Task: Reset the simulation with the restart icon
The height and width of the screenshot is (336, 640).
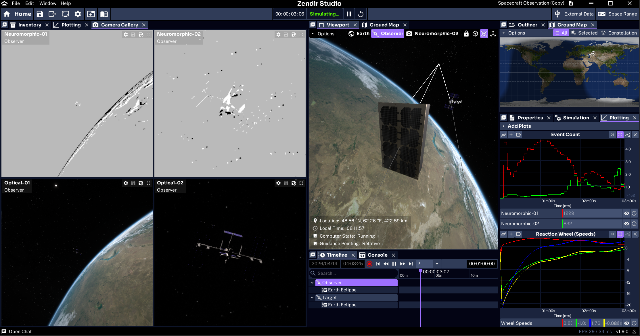Action: (x=361, y=14)
